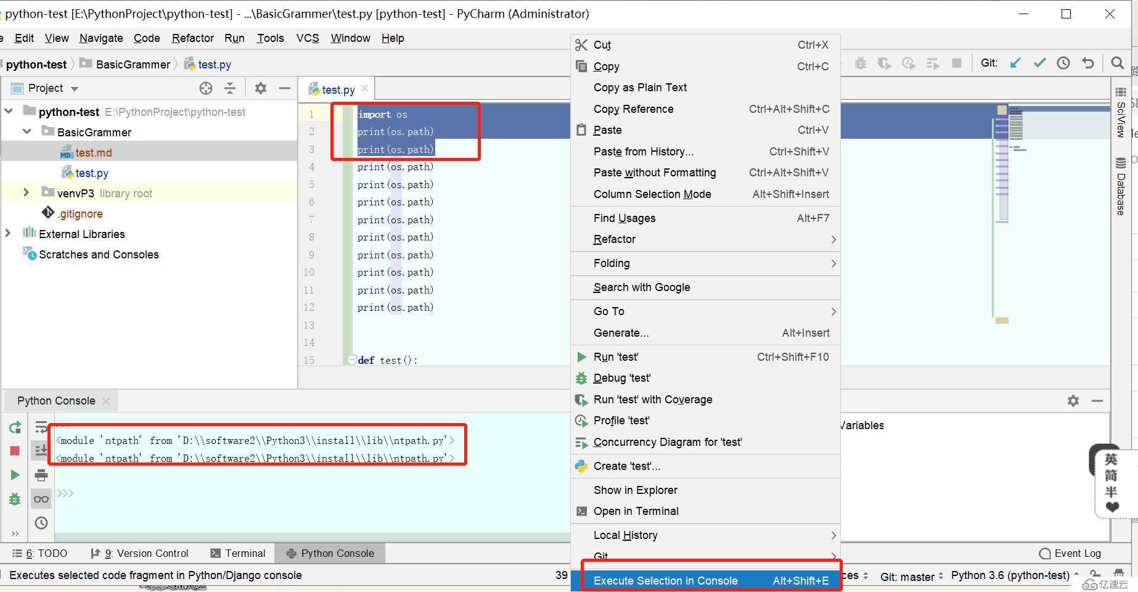
Task: Click the console input prompt line
Action: click(313, 493)
